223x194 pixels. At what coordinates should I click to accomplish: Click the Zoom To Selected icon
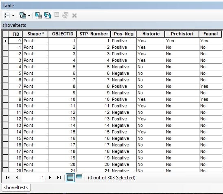[x=65, y=15]
